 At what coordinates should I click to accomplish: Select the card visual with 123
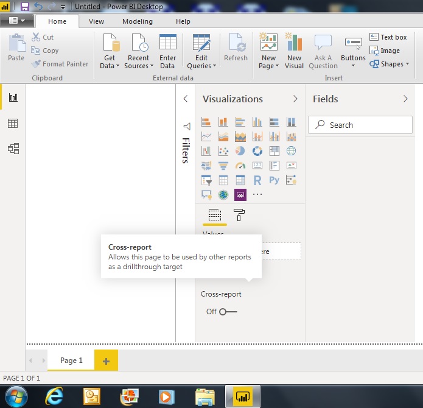click(x=257, y=166)
